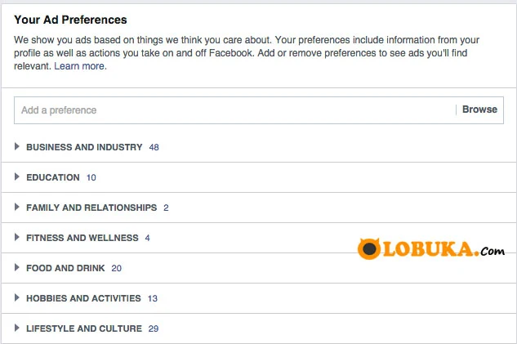Click the BUSINESS AND INDUSTRY label
Screen dimensions: 517x344
84,147
